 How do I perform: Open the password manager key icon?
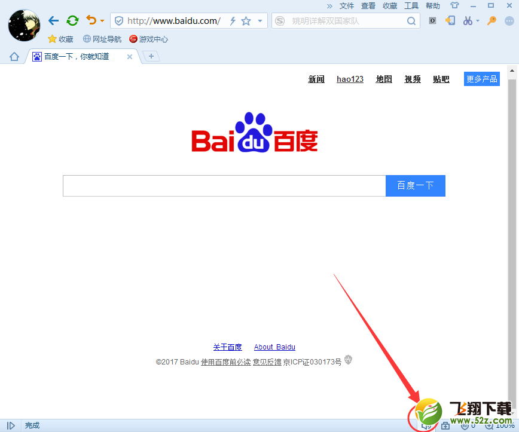click(x=492, y=20)
